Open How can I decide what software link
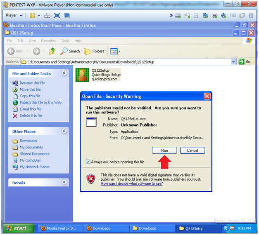This screenshot has height=235, width=259. 132,183
